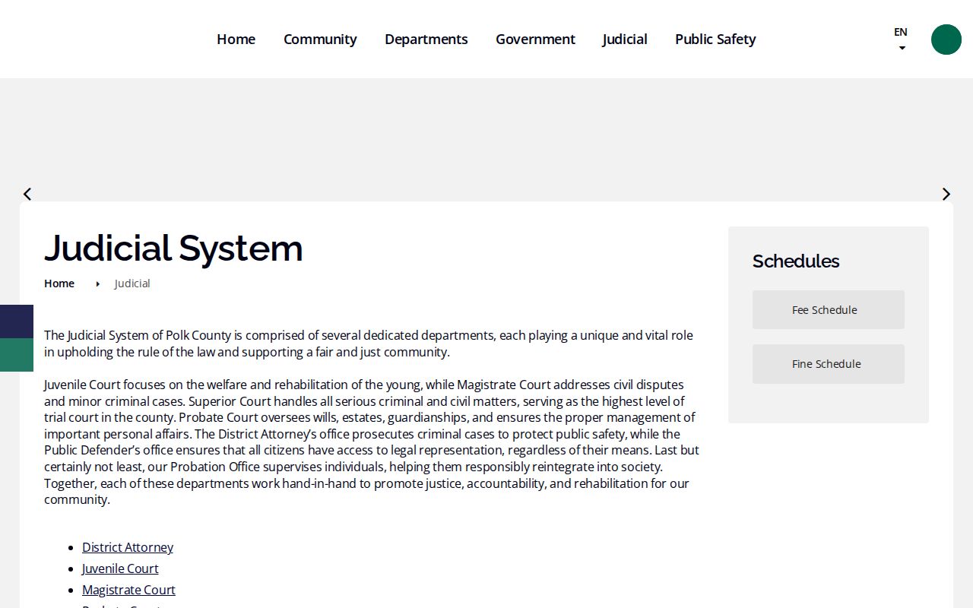Click the Fee Schedule button
Viewport: 973px width, 608px height.
pyautogui.click(x=829, y=309)
